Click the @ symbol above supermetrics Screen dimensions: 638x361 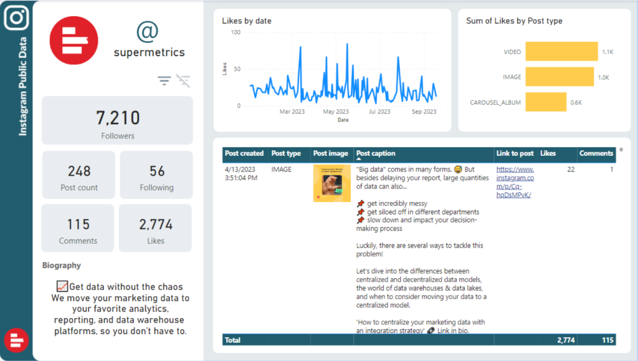(x=148, y=31)
